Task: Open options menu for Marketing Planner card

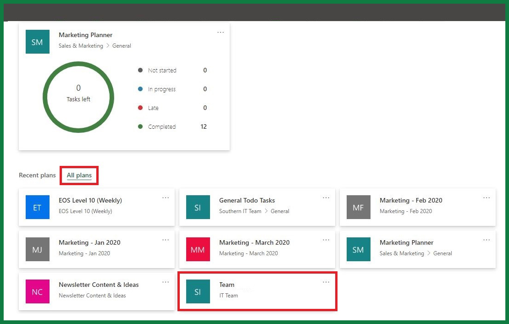Action: 221,32
